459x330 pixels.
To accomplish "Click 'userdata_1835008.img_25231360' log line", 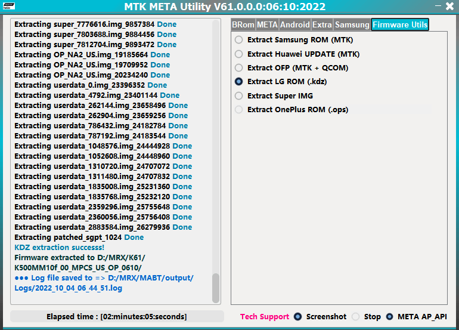I will [x=103, y=187].
